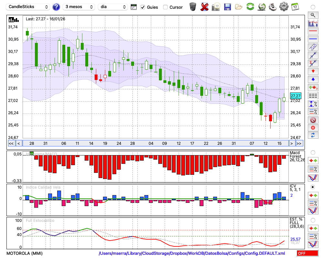The width and height of the screenshot is (323, 258).
Task: Click the << rewind timeline button
Action: [x=11, y=143]
